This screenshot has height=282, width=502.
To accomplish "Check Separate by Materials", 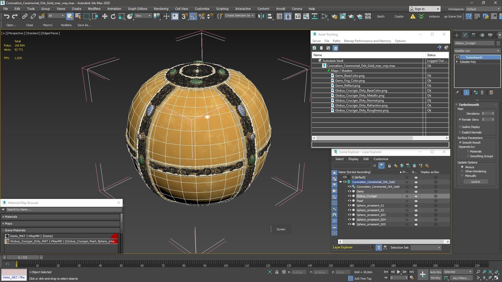I will point(468,151).
